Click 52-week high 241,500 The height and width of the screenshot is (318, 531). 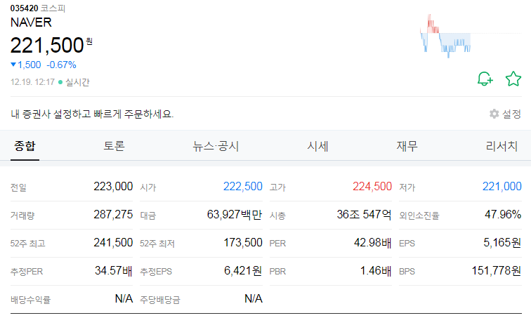(113, 243)
